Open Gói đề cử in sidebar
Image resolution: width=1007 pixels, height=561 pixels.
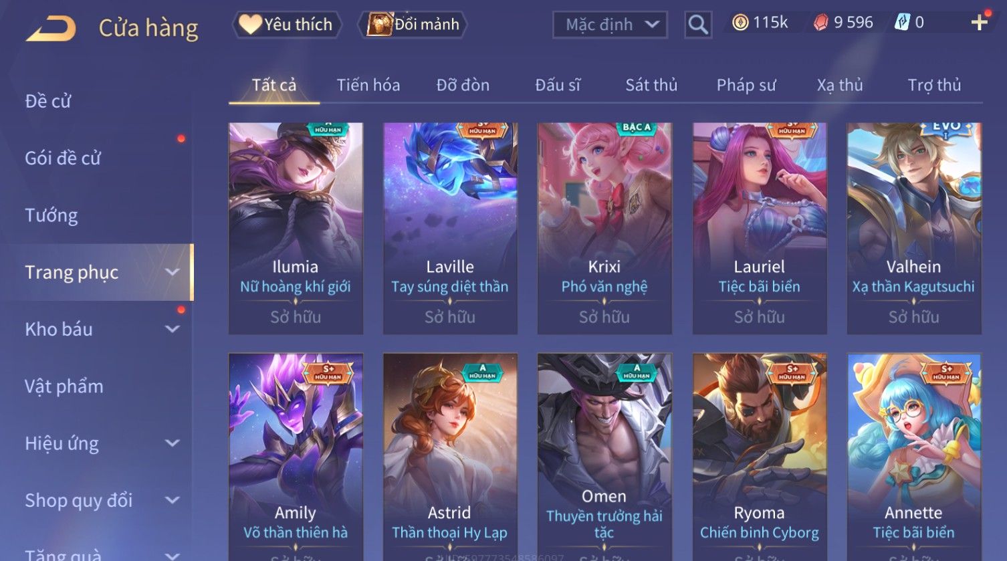point(63,158)
